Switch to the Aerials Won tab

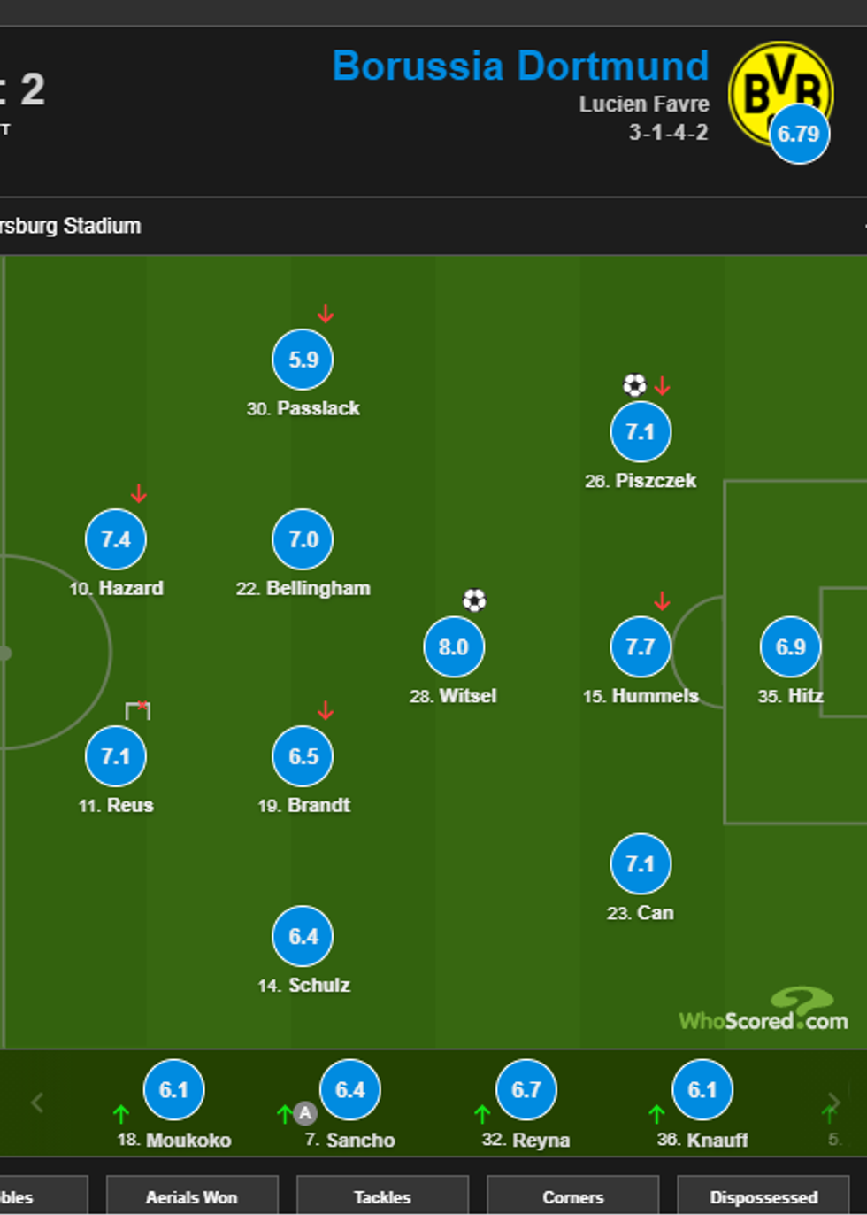pos(192,1197)
